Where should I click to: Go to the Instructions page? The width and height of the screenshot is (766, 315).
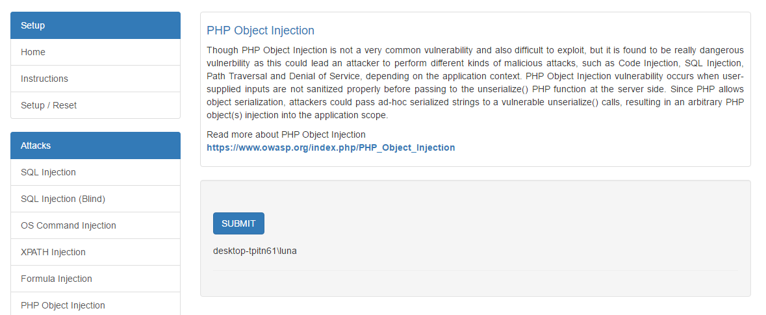click(96, 79)
